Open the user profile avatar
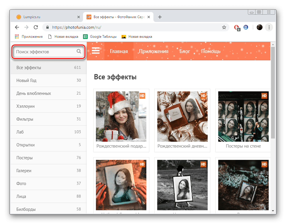The height and width of the screenshot is (224, 286). 259,27
